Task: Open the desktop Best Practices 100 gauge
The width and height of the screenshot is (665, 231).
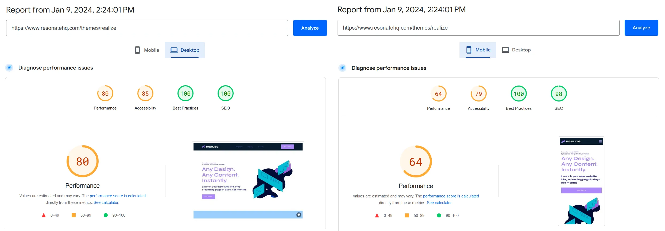Action: (x=185, y=94)
